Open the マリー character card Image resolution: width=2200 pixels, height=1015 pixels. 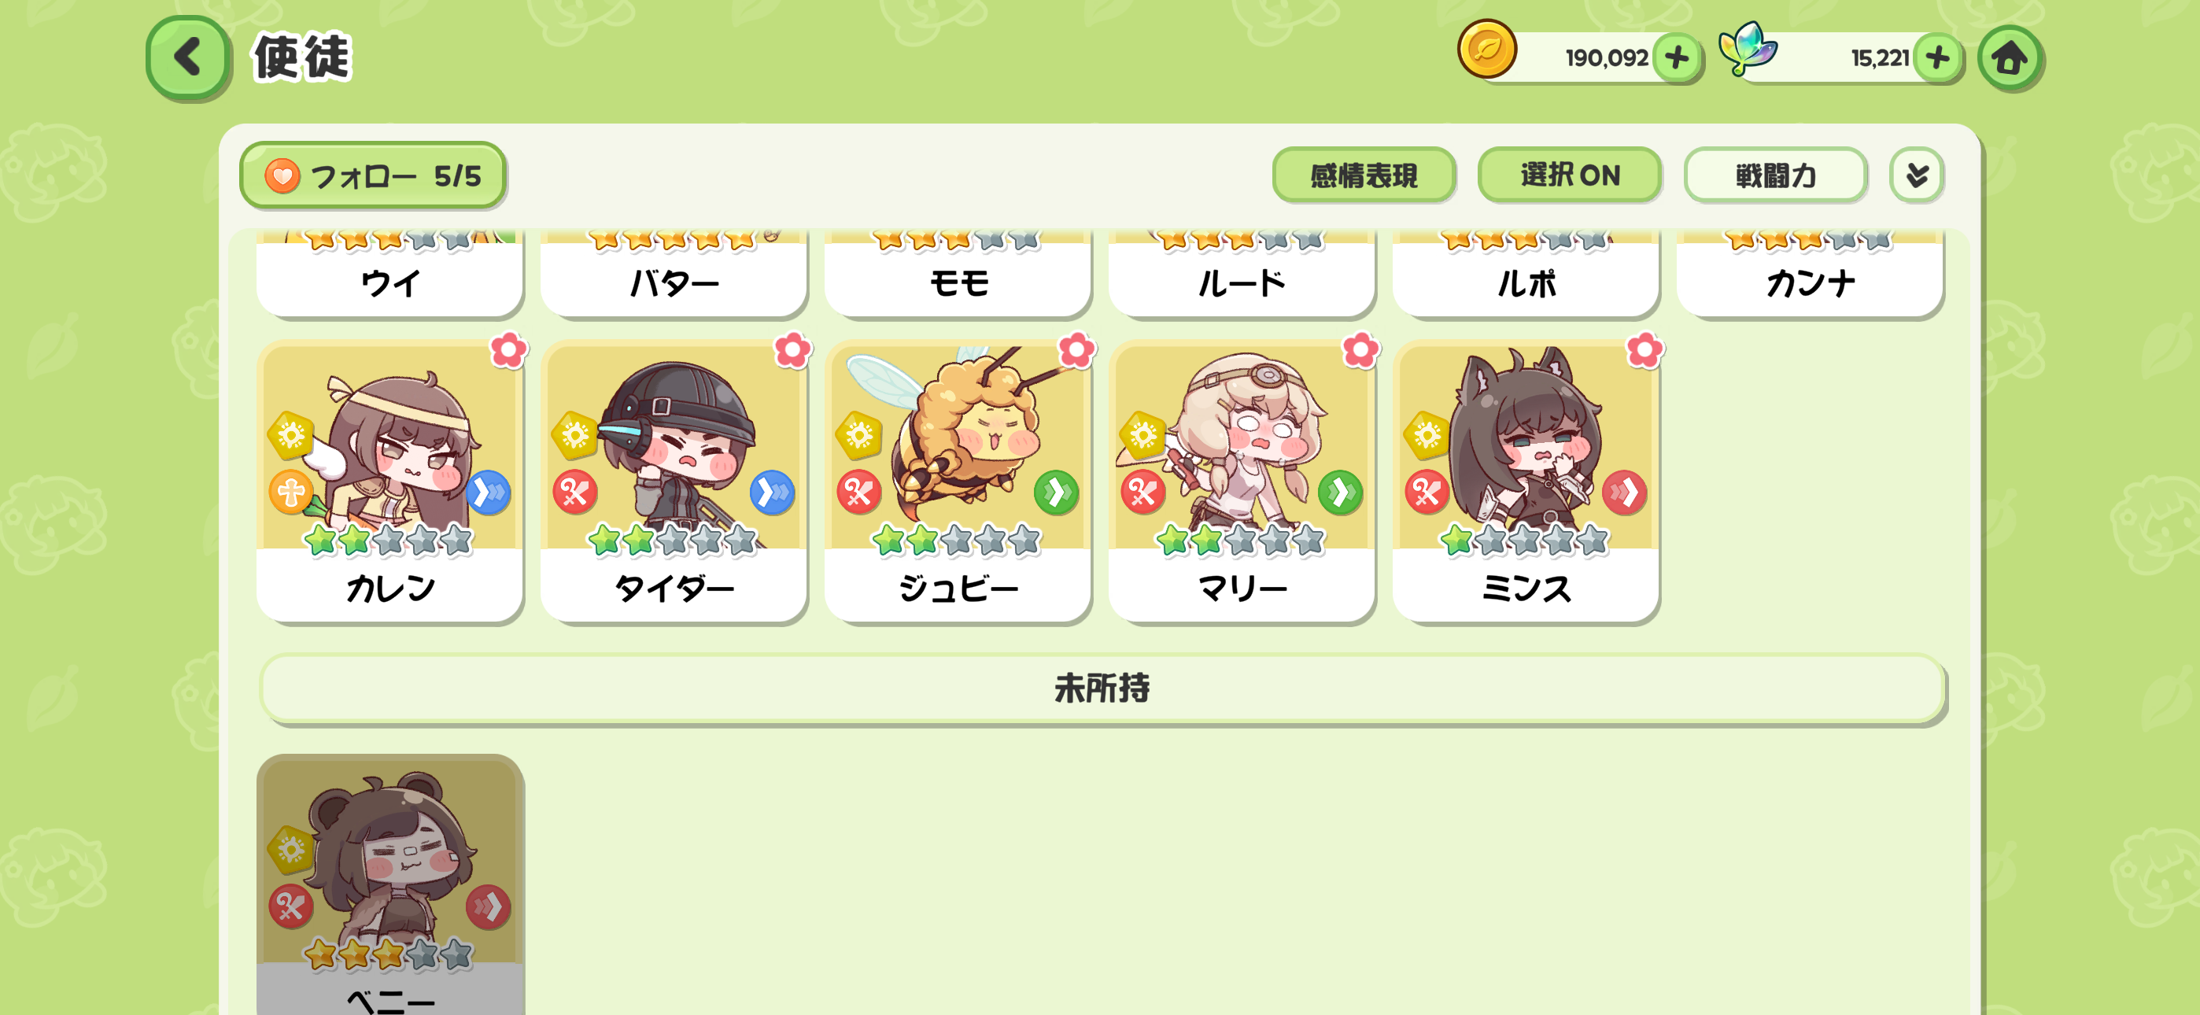point(1242,481)
